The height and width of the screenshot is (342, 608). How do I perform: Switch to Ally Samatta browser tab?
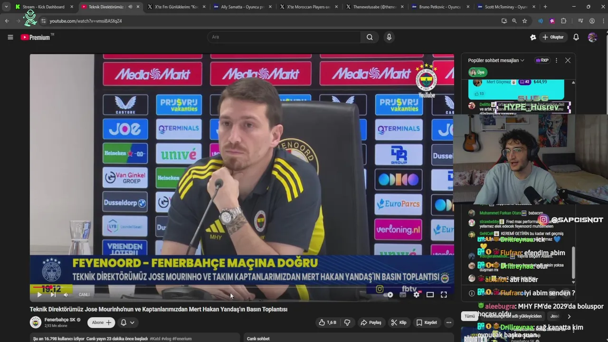(x=242, y=7)
